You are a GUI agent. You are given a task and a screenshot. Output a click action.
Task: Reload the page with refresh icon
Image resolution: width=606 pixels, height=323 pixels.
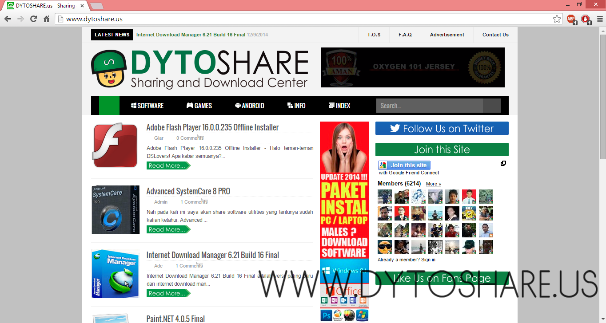(x=33, y=19)
